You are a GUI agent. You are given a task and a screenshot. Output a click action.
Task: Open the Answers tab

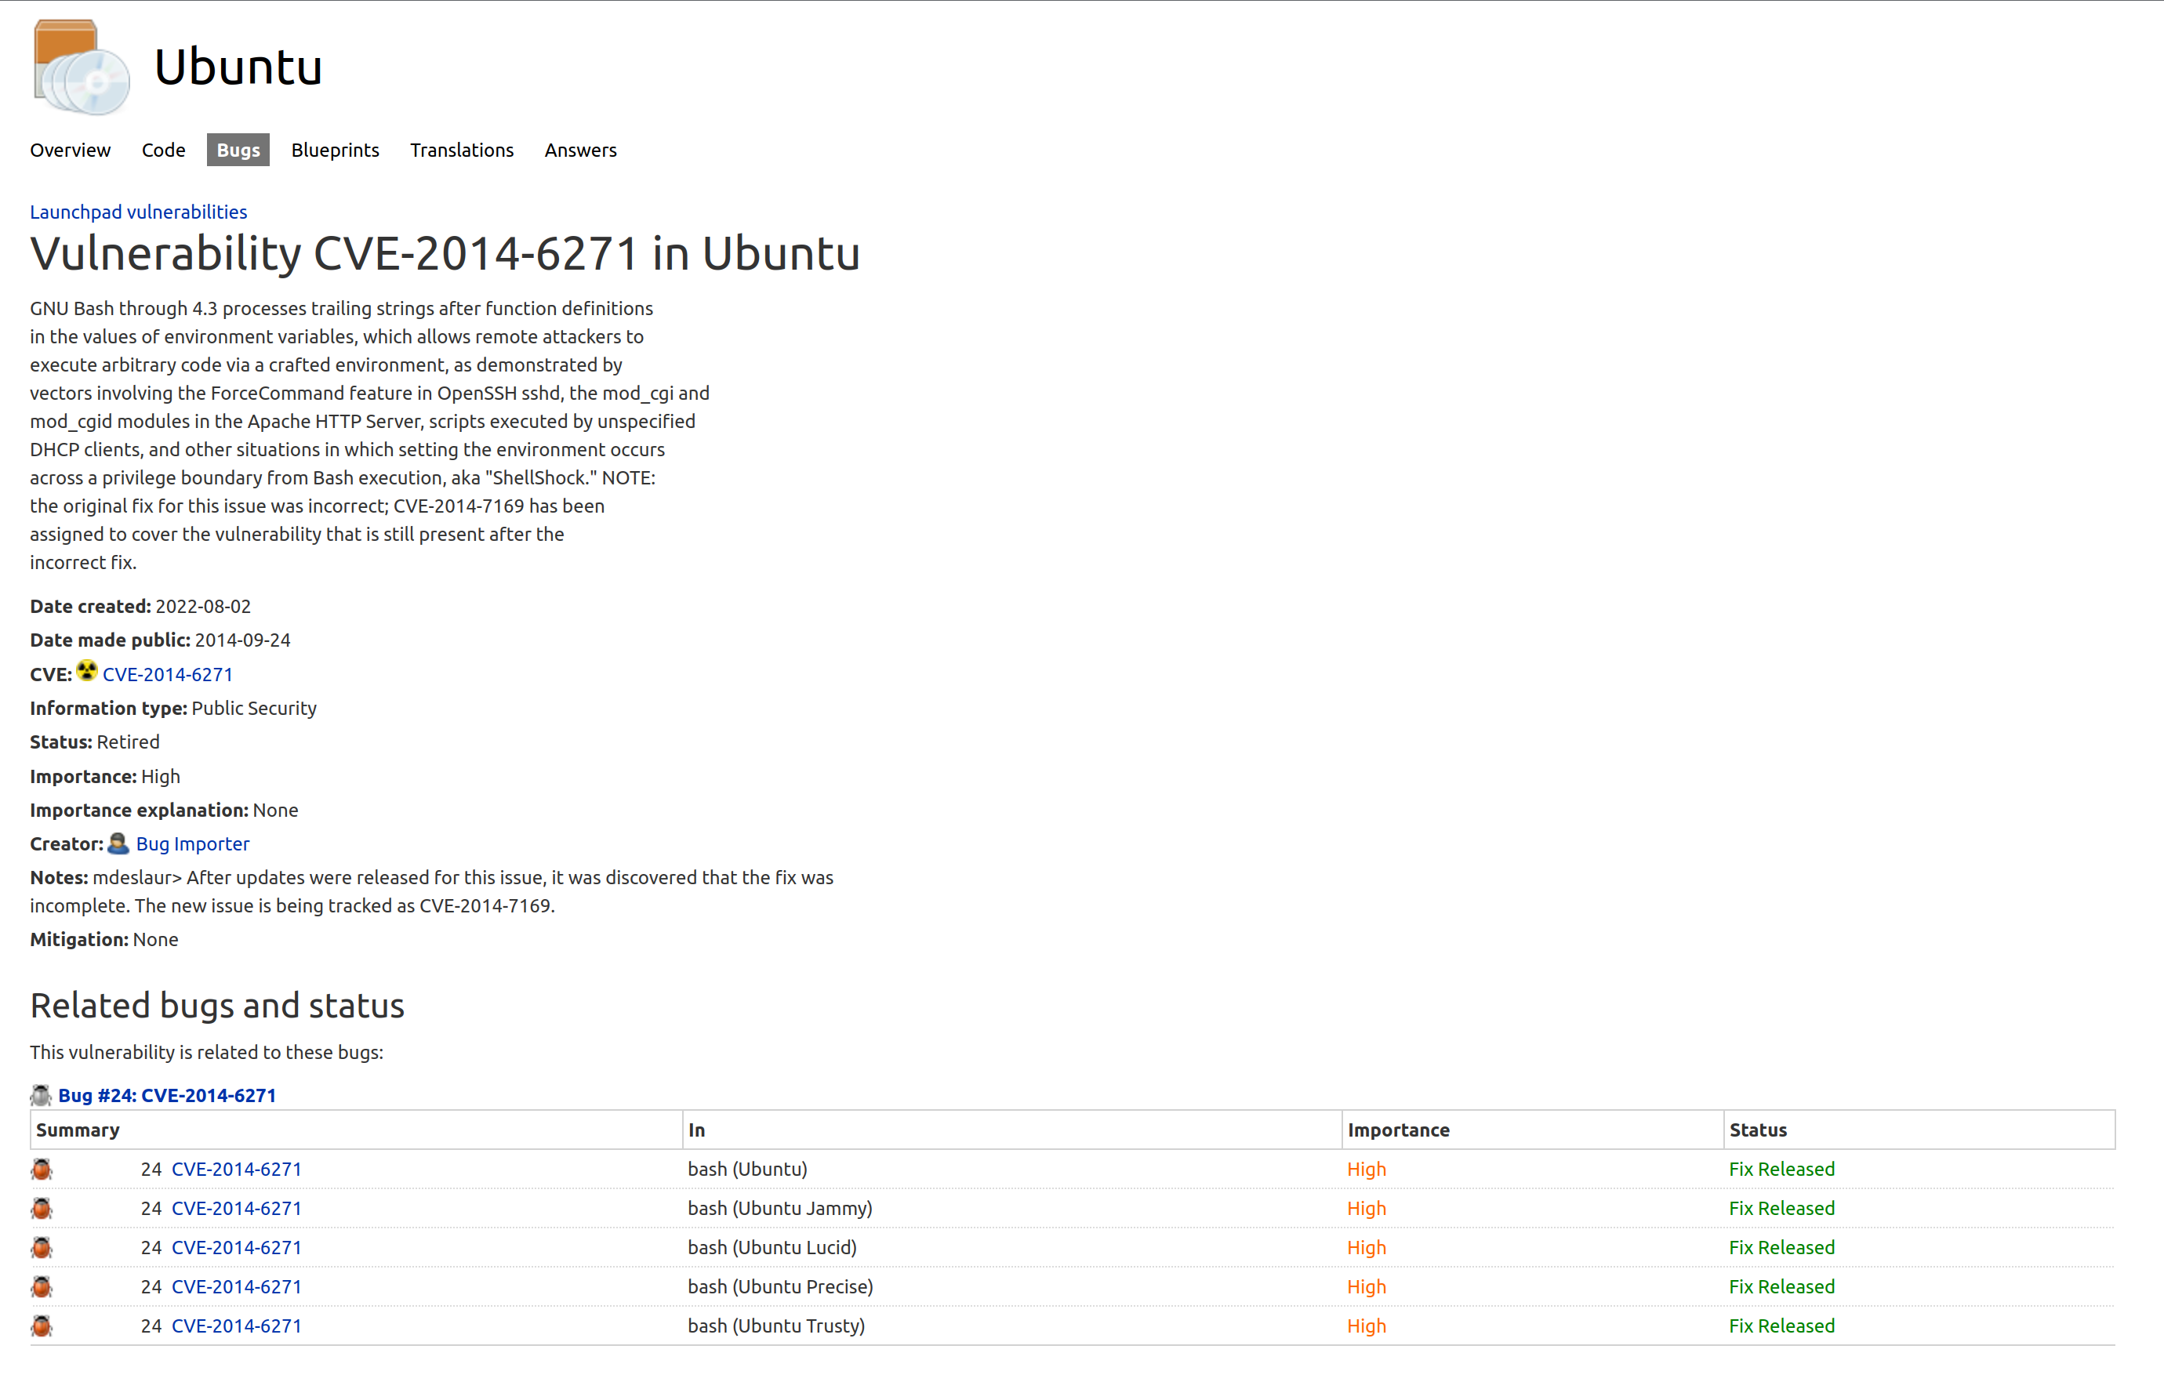(x=580, y=150)
